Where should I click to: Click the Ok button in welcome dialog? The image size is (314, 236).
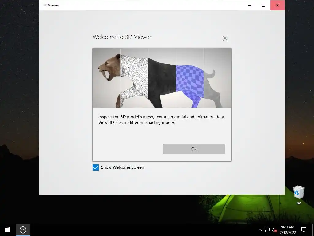[x=194, y=149]
